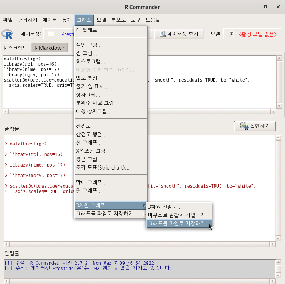Screen dimensions: 285x284
Task: Click left arrow of script editor horizontal scrollbar
Action: 6,111
